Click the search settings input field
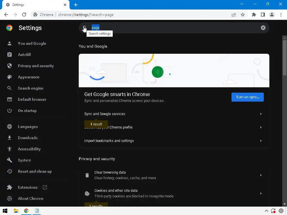287x215 pixels. 174,28
